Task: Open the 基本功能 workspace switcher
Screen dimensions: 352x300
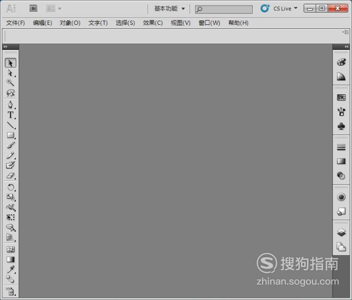Action: (170, 9)
